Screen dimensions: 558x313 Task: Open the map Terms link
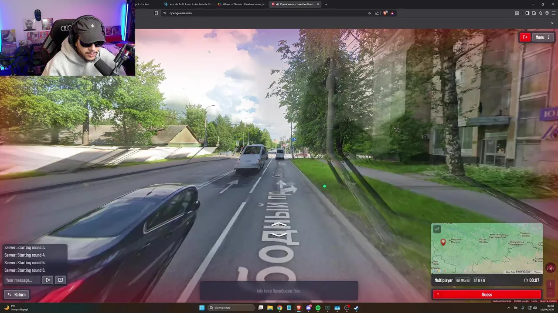537,272
